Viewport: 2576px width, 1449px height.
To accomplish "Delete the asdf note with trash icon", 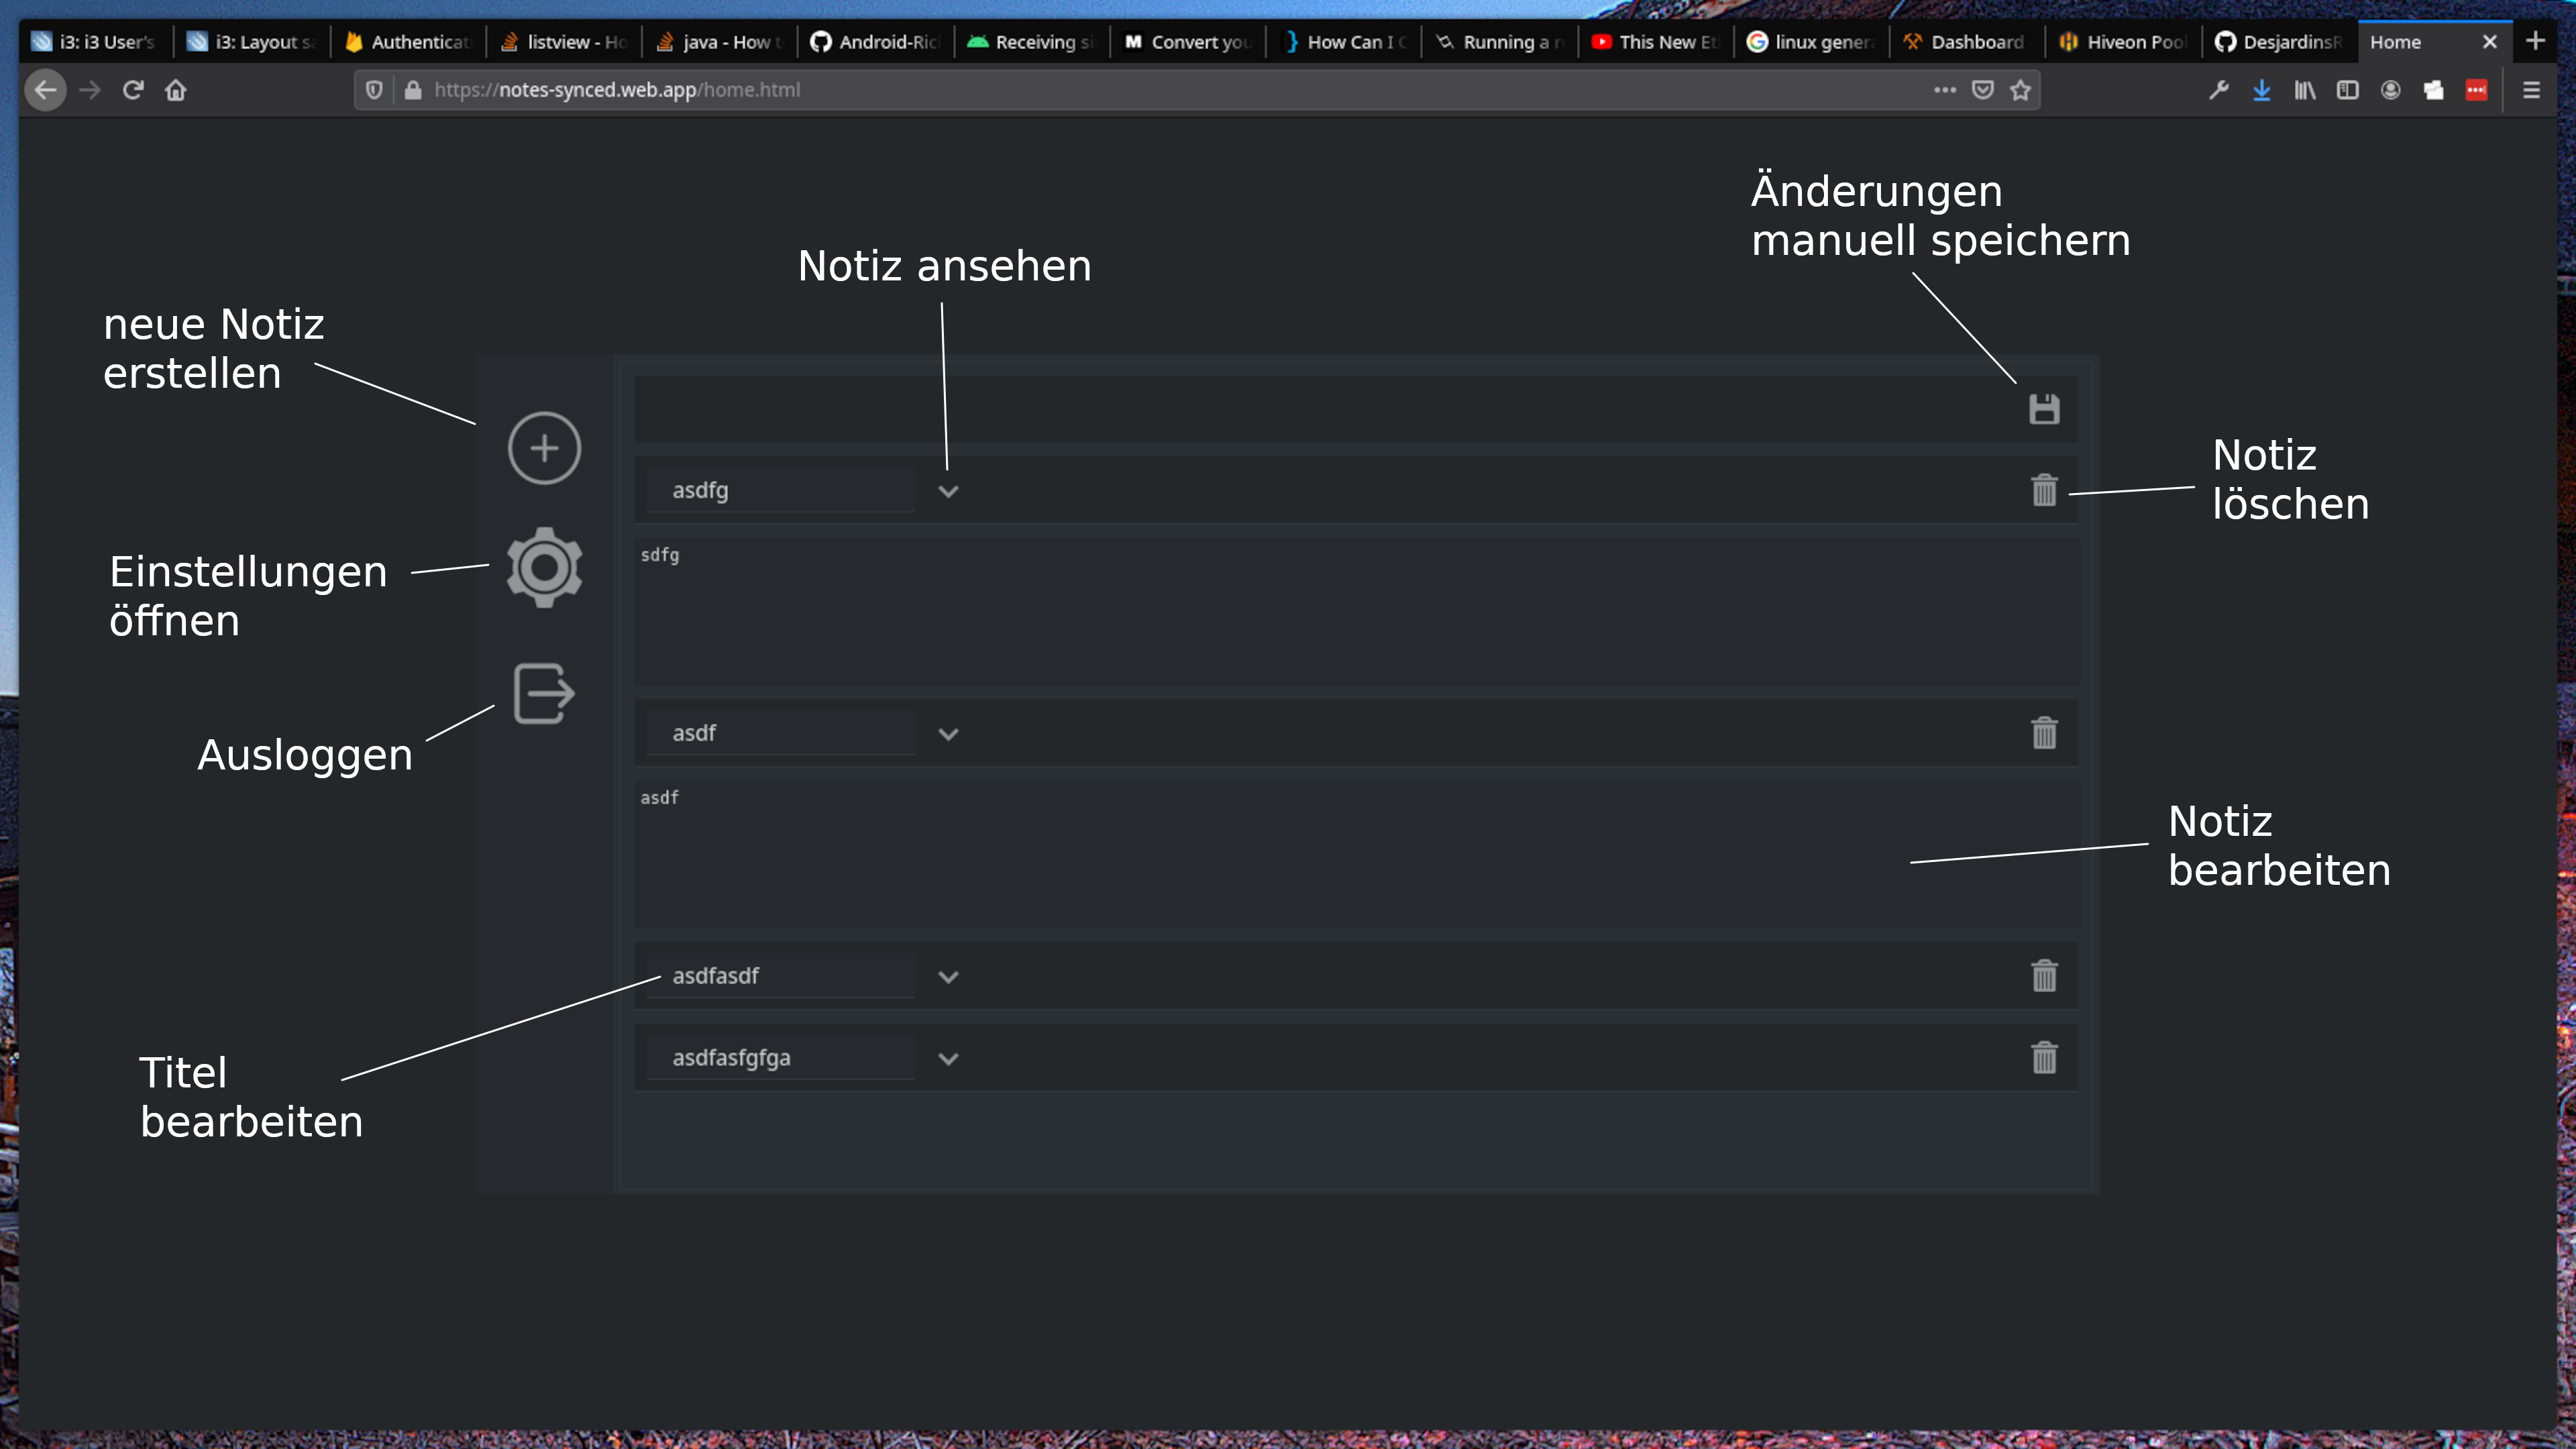I will 2044,733.
